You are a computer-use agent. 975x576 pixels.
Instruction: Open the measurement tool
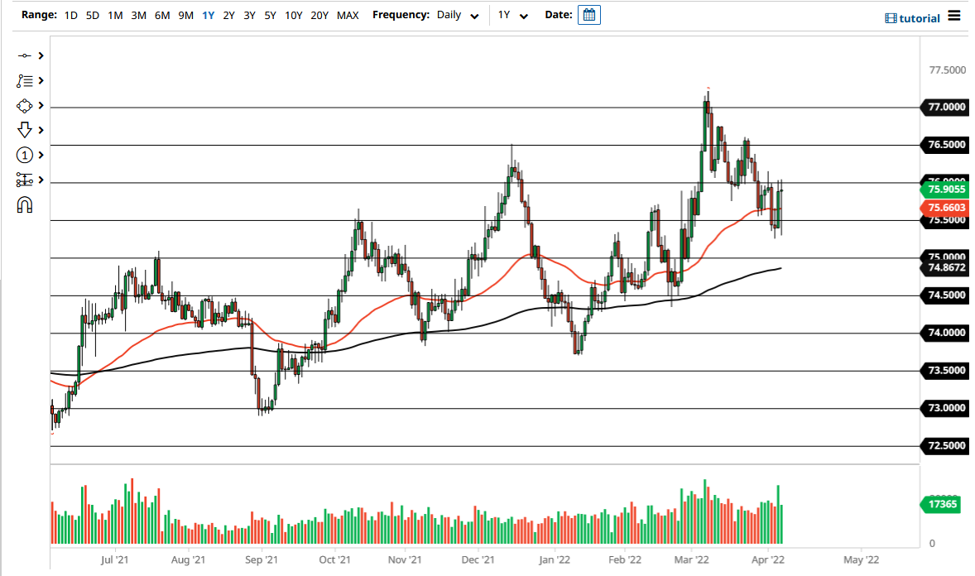coord(25,180)
